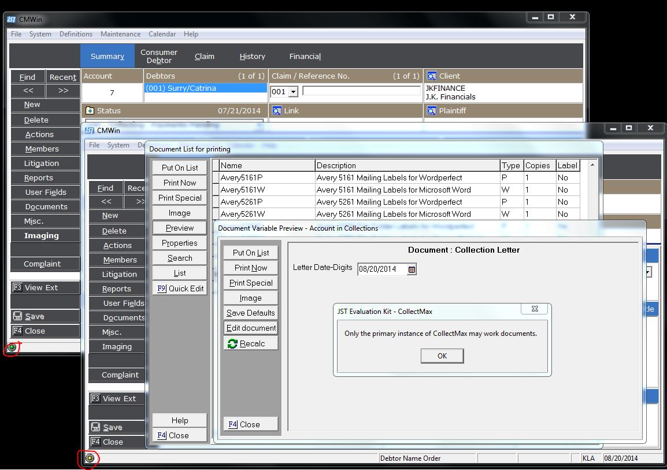
Task: Open the Definitions menu
Action: click(x=76, y=34)
